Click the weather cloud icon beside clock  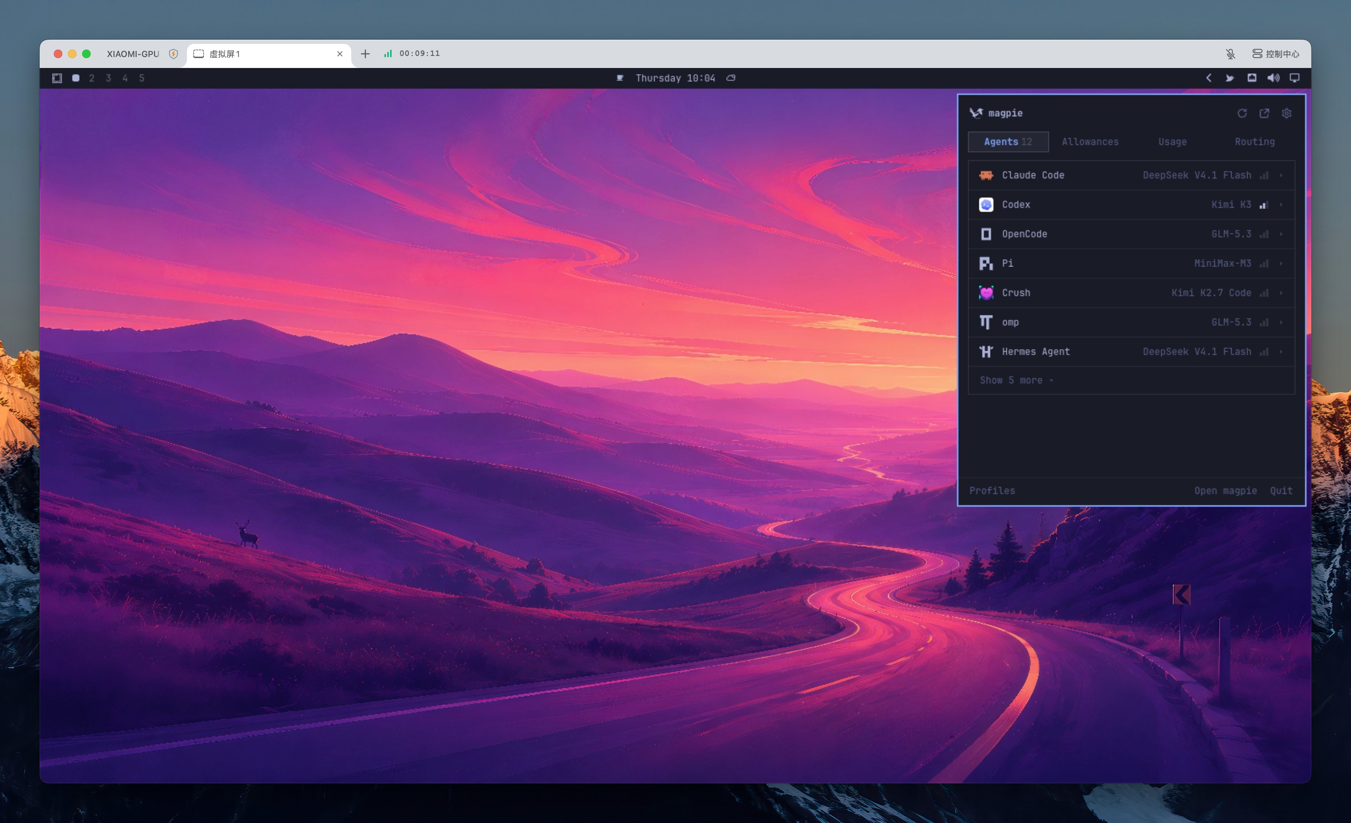coord(731,78)
